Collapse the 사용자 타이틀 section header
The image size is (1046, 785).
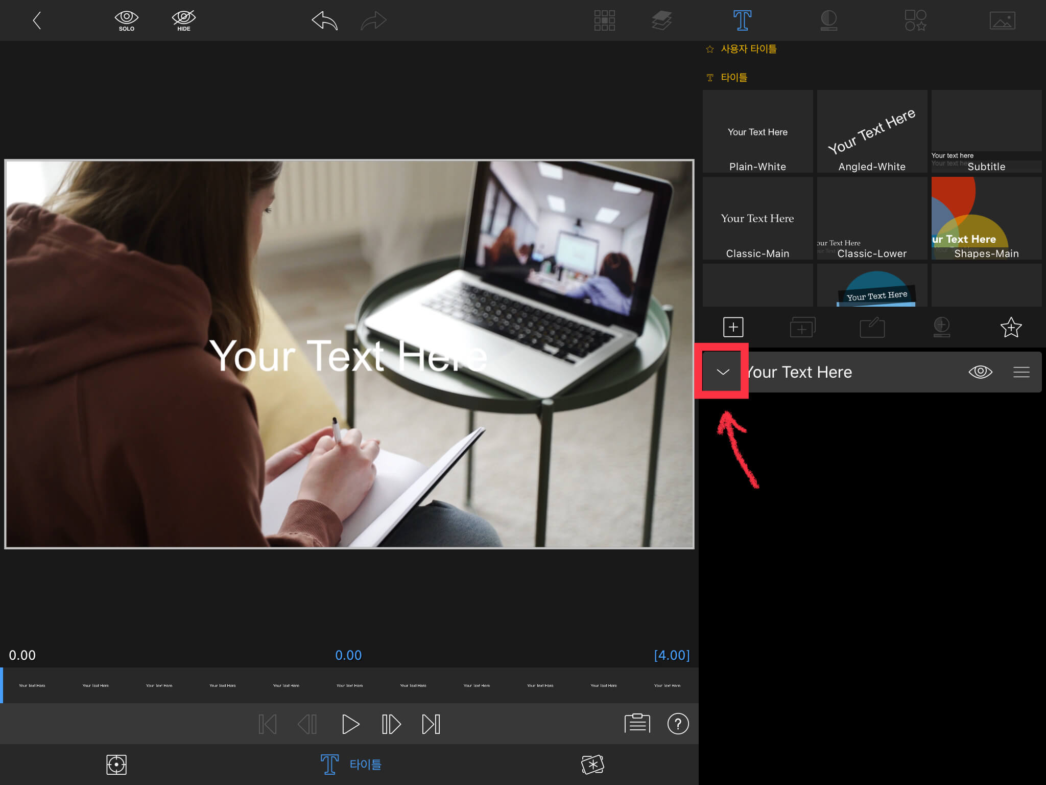coord(748,49)
